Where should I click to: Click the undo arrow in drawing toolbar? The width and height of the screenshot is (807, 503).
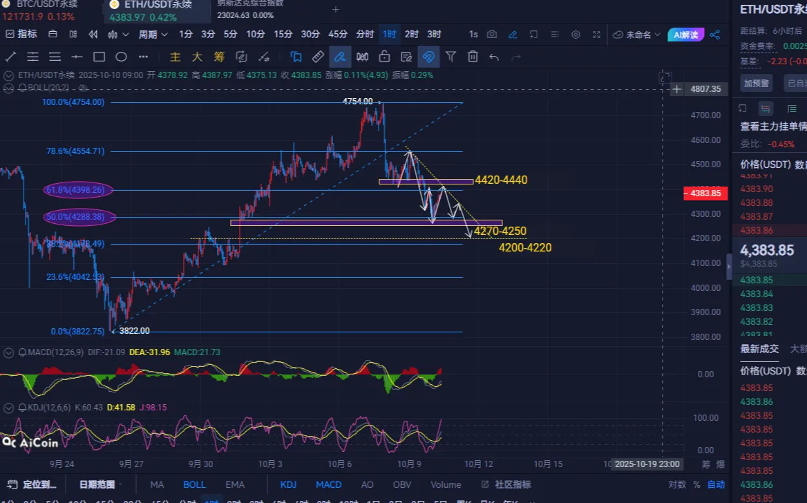point(494,57)
